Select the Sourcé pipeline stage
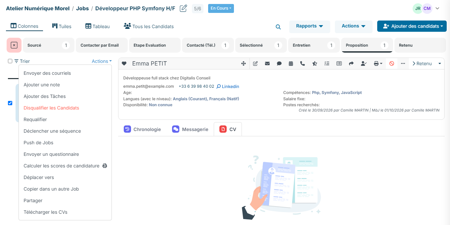This screenshot has width=450, height=225. 49,45
